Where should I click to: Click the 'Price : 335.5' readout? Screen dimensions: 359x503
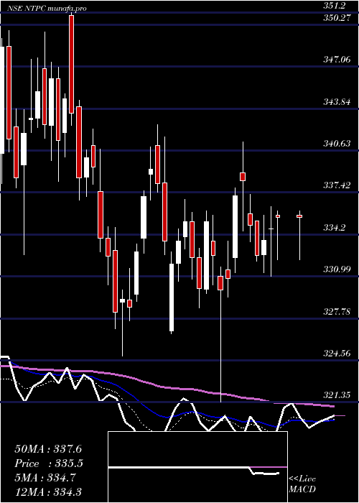click(49, 463)
